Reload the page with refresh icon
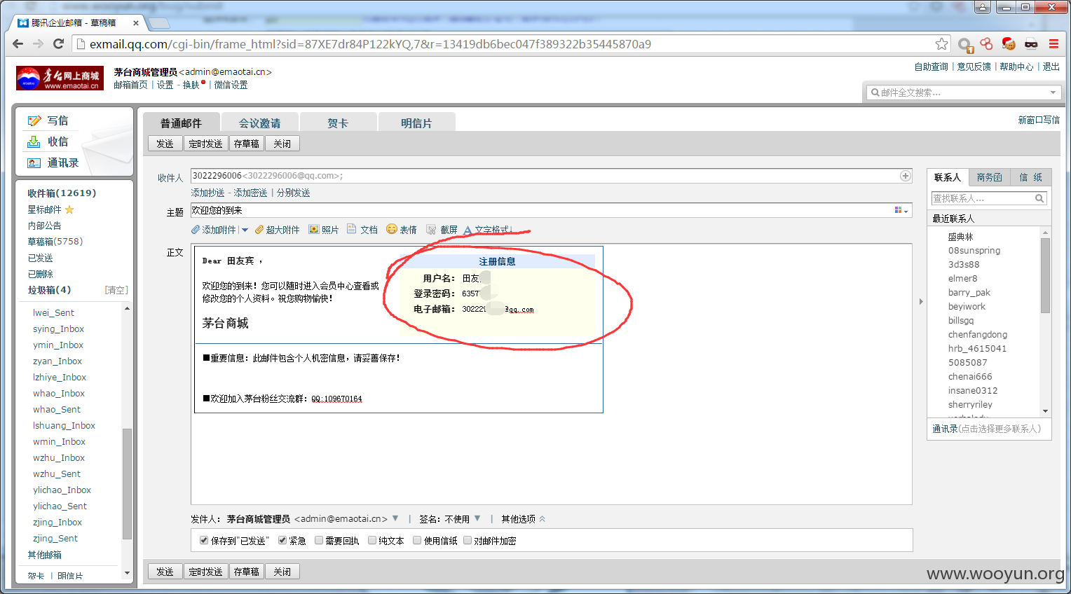This screenshot has height=594, width=1071. coord(59,43)
